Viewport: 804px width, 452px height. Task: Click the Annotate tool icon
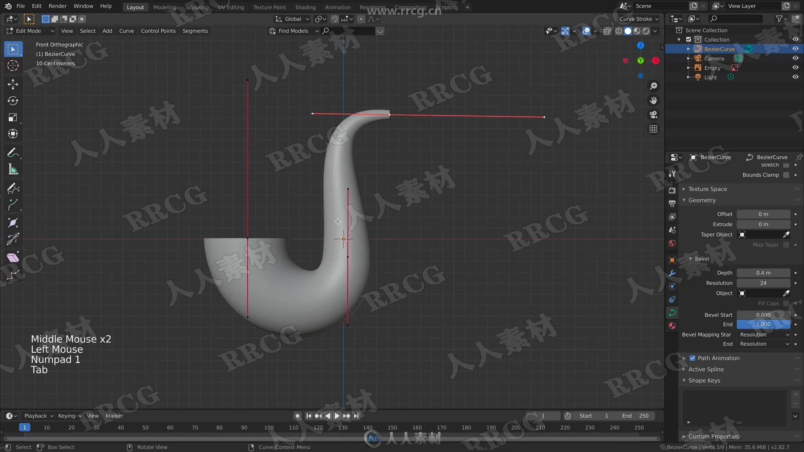click(x=13, y=152)
